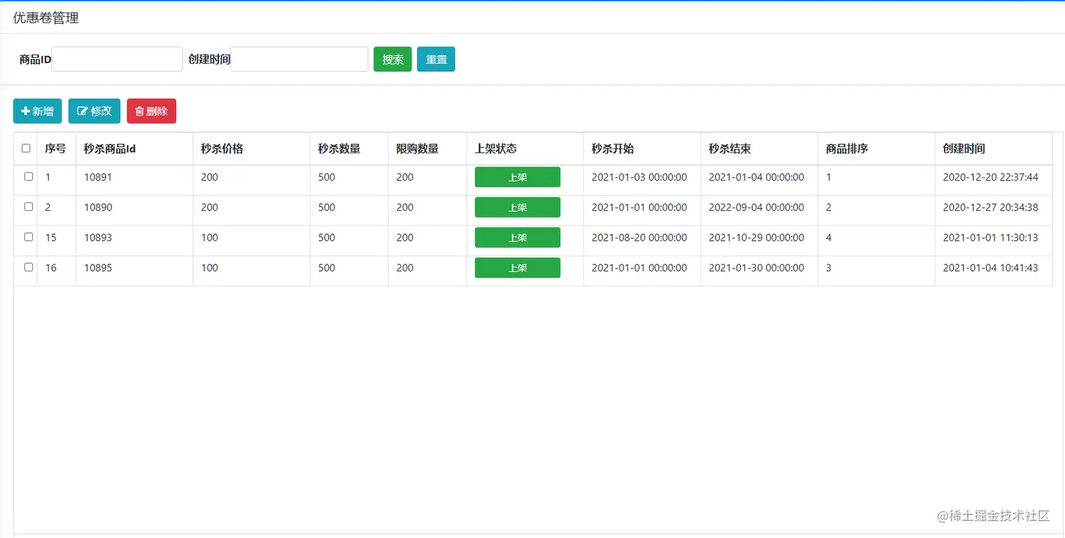1065x538 pixels.
Task: Tick the checkbox for row 15
Action: click(29, 237)
